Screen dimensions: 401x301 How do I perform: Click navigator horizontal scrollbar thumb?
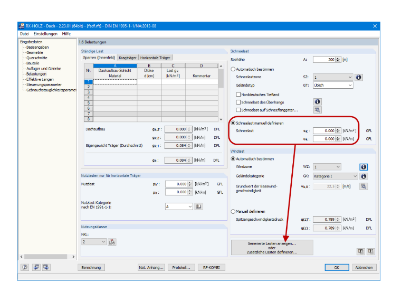pyautogui.click(x=45, y=257)
